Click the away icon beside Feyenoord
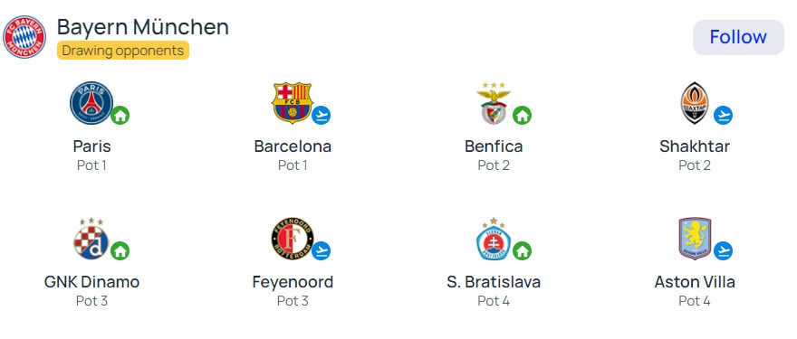The width and height of the screenshot is (797, 339). (321, 250)
